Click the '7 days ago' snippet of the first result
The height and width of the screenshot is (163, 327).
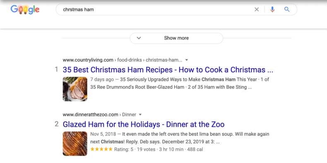[102, 79]
